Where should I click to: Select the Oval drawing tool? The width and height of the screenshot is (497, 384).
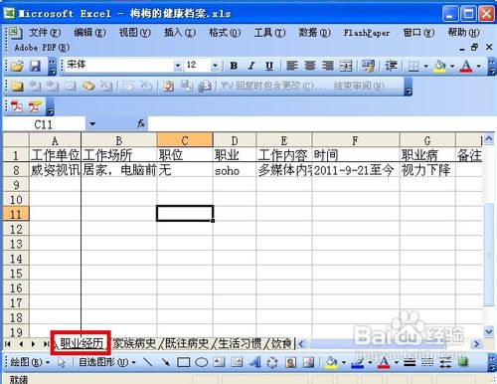pos(201,362)
